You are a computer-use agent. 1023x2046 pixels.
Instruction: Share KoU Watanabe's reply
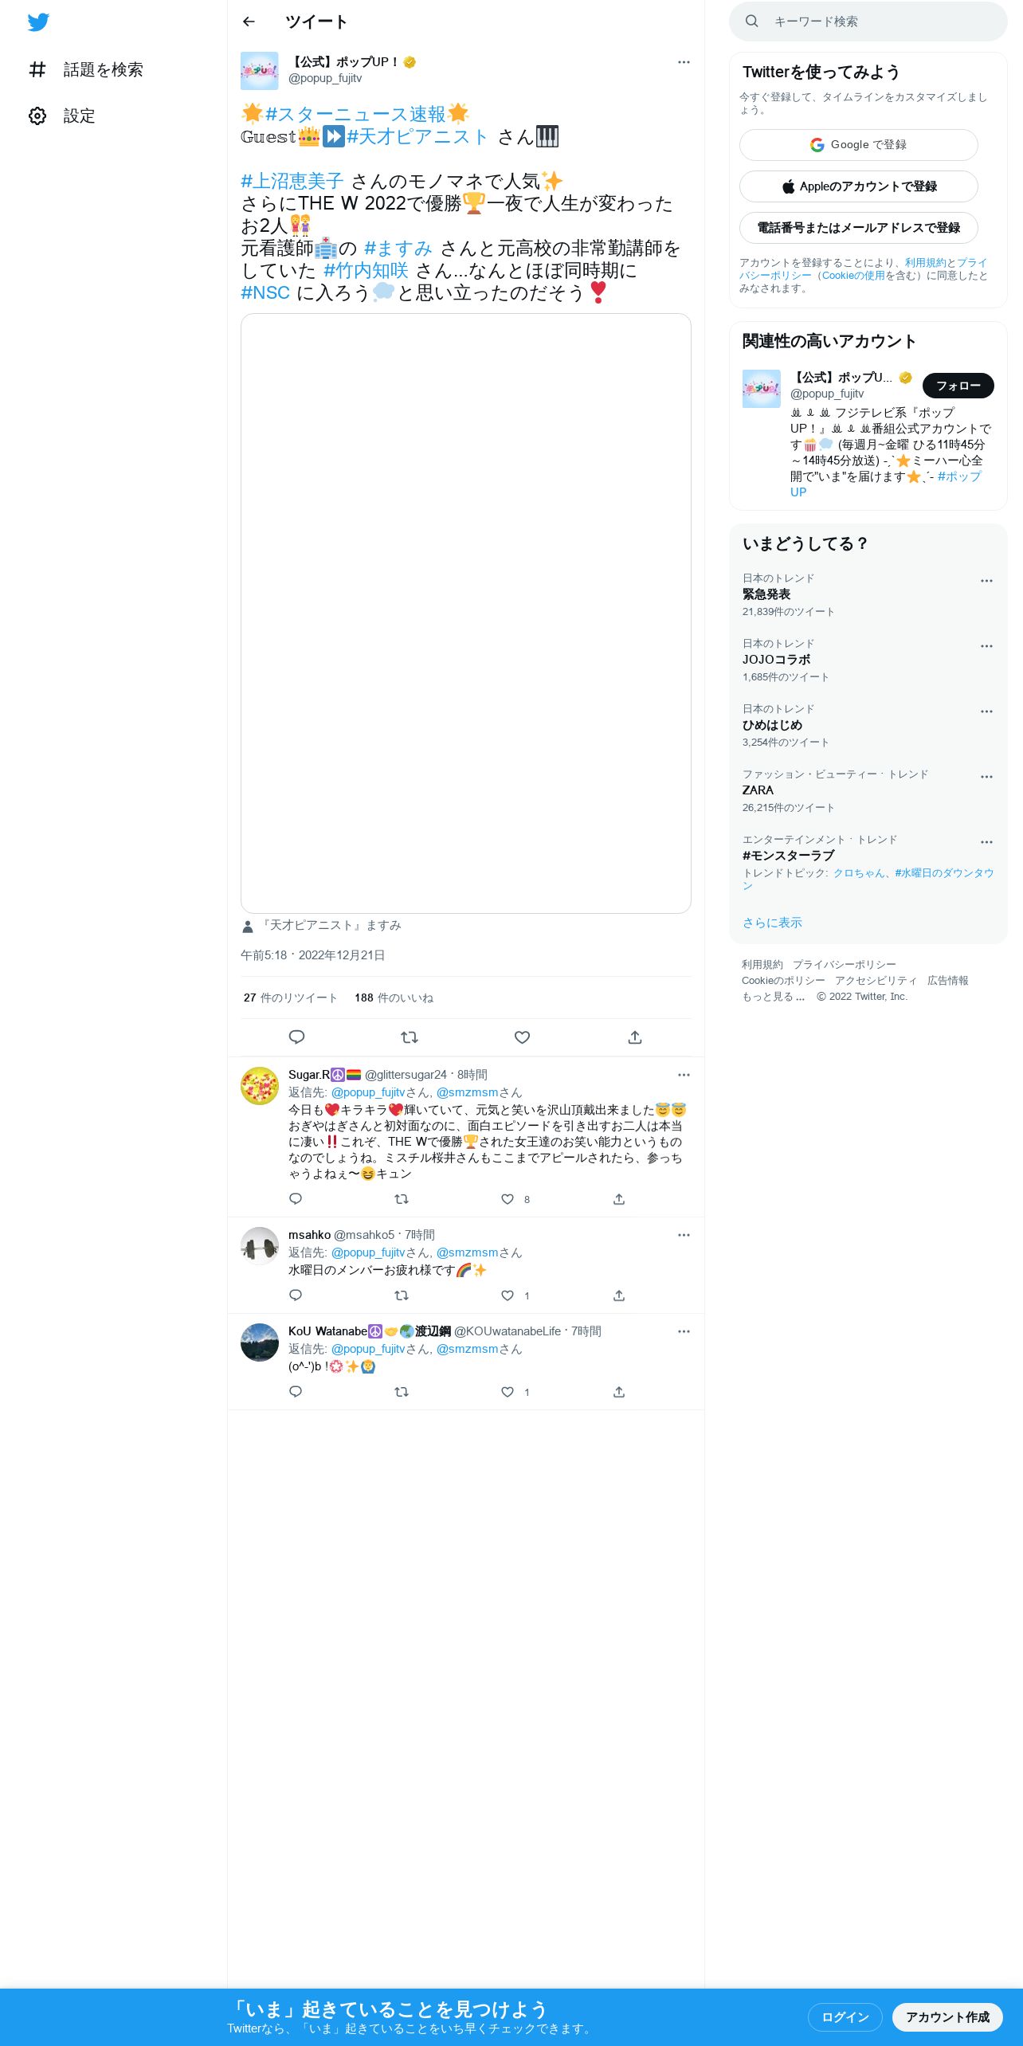[619, 1392]
